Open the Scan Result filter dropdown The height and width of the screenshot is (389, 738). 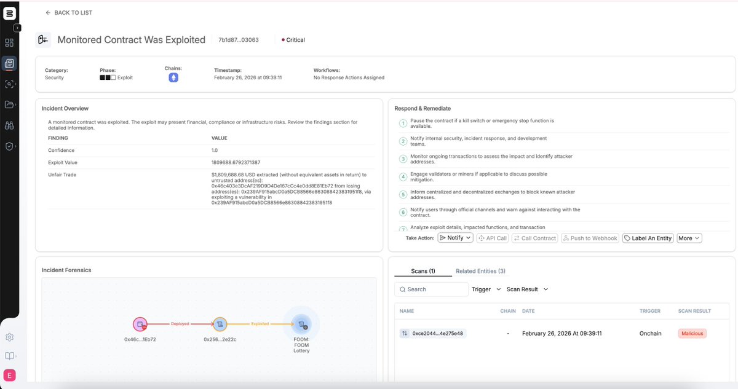[527, 289]
